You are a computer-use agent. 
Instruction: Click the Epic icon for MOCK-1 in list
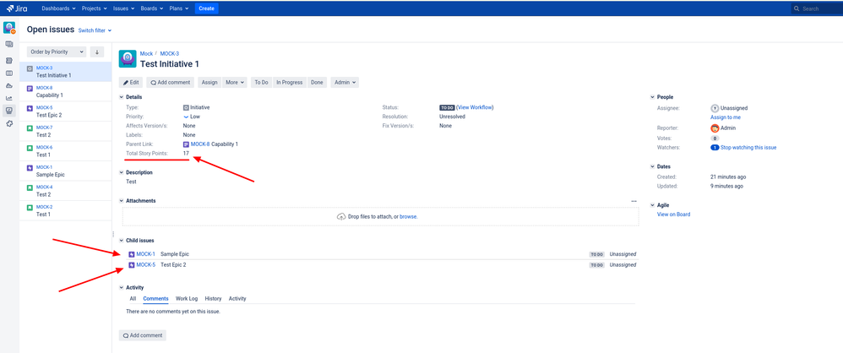pyautogui.click(x=30, y=168)
